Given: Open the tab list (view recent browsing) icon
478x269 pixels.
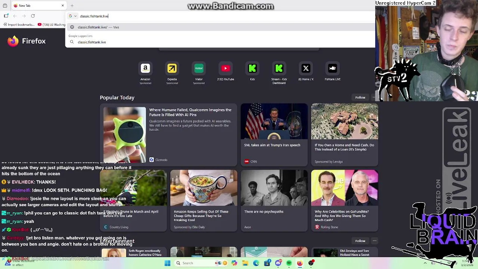Looking at the screenshot, I should point(4,6).
